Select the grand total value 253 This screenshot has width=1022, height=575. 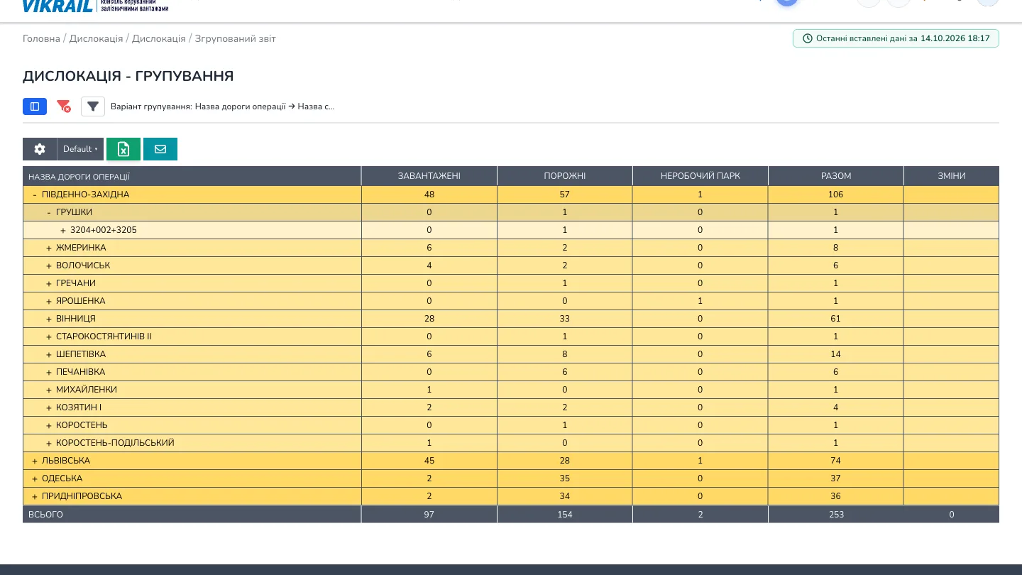[x=836, y=515]
